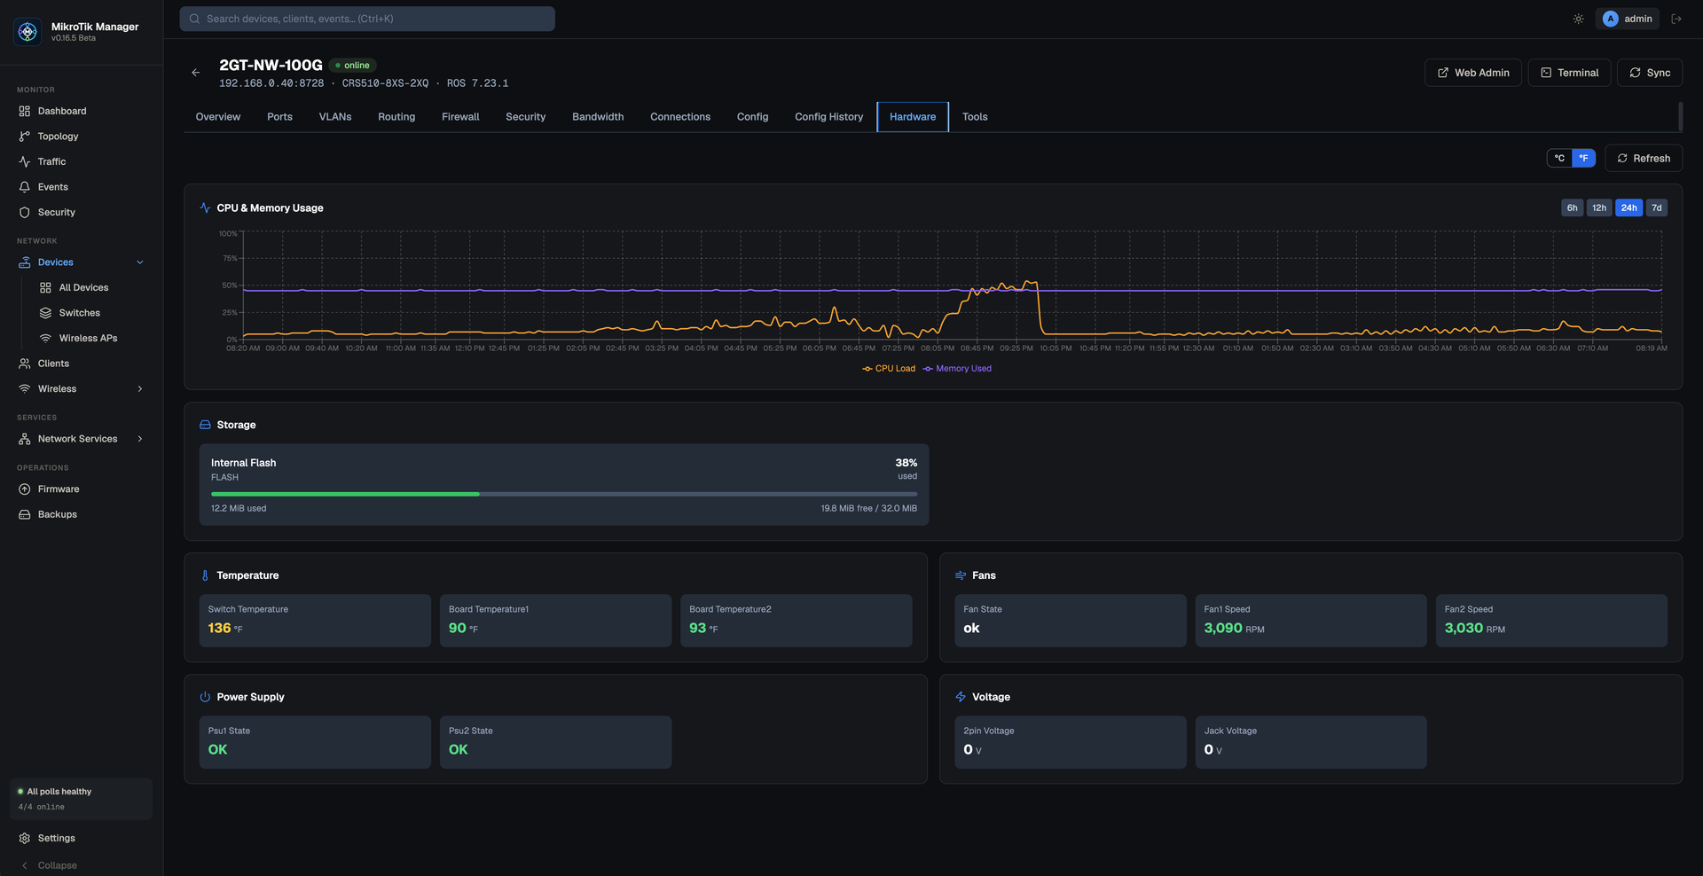Click the MikroTik Manager logo icon
This screenshot has width=1703, height=876.
tap(27, 32)
